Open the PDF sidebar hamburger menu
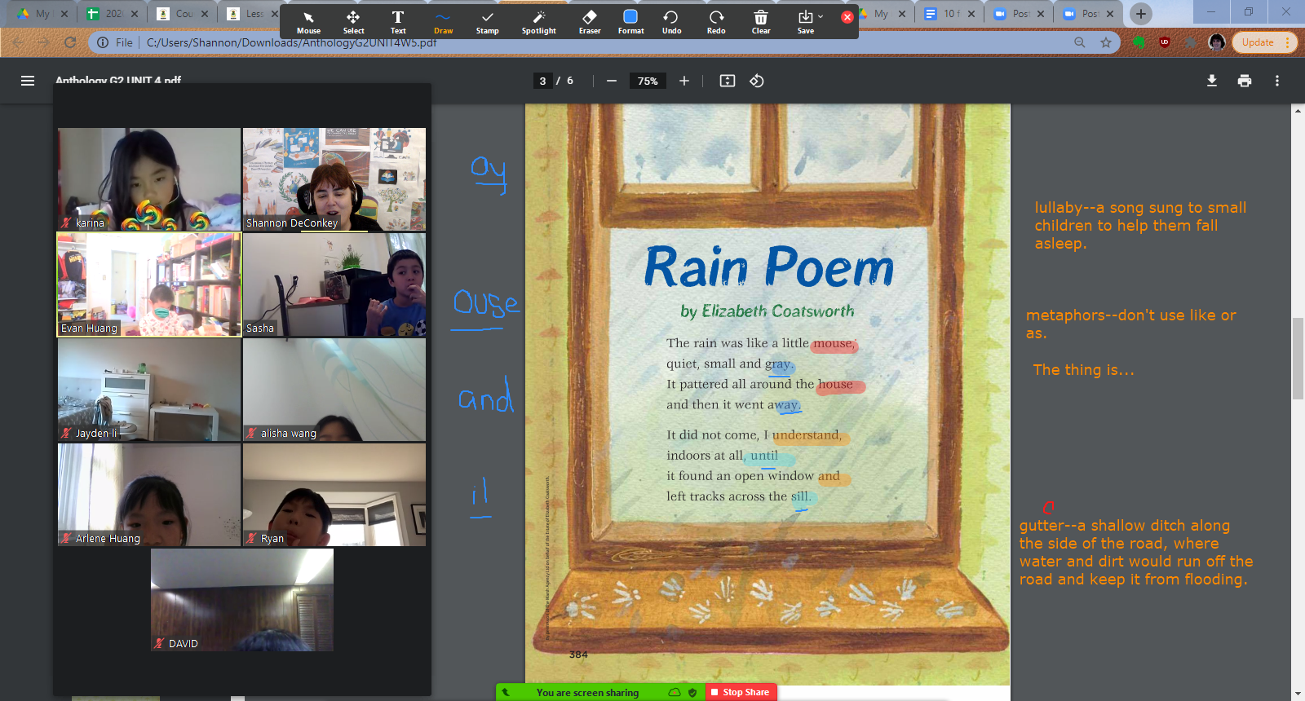 [x=28, y=81]
